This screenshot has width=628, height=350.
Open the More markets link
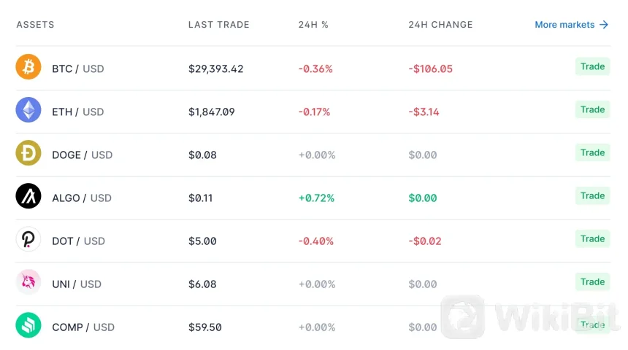click(564, 25)
